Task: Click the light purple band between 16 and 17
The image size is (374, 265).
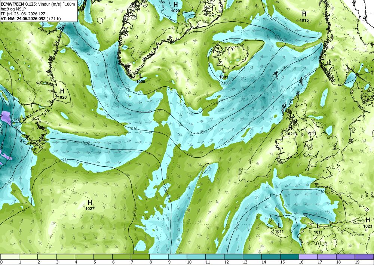Action: tap(309, 257)
